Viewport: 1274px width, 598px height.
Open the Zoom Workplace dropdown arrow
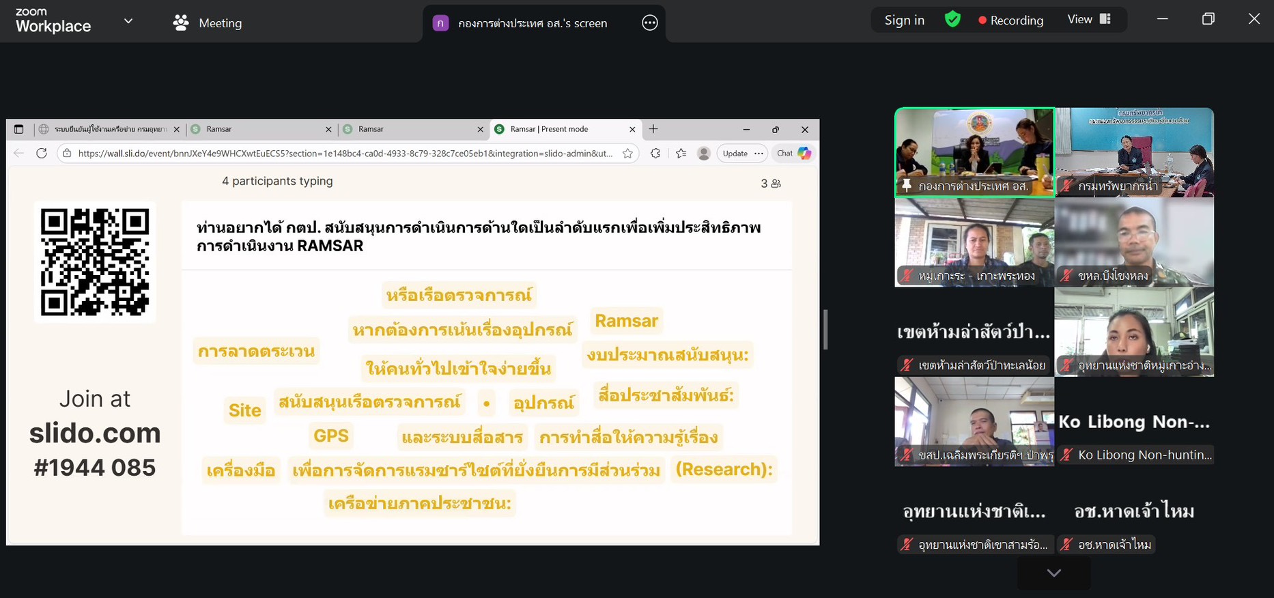pyautogui.click(x=128, y=21)
